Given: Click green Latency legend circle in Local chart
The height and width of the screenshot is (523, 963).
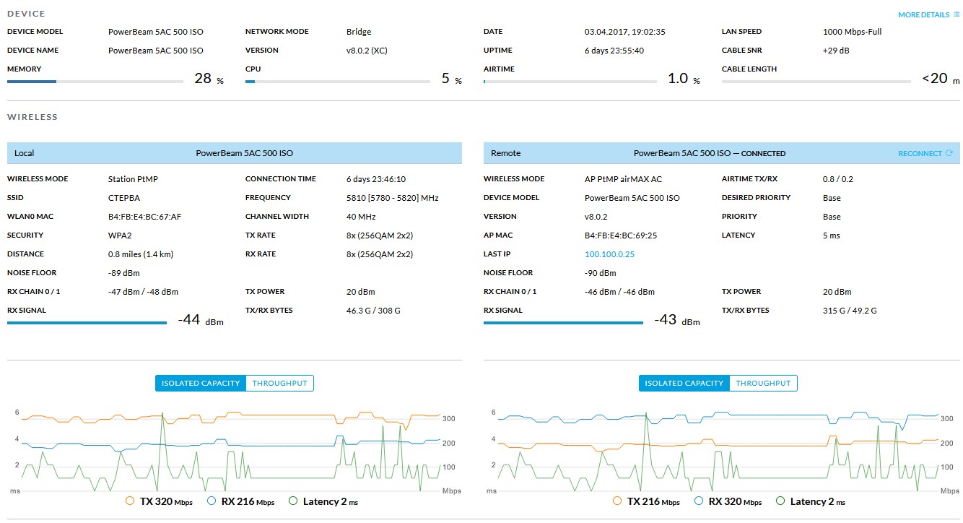Looking at the screenshot, I should 293,501.
